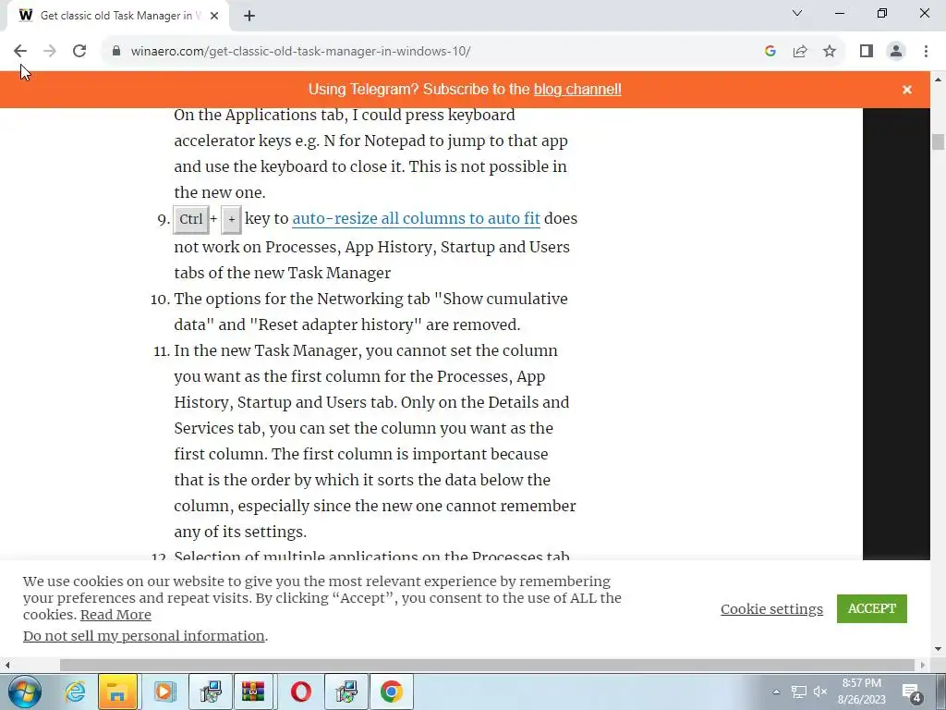The image size is (946, 710).
Task: Click the scroll left arrow
Action: point(7,666)
